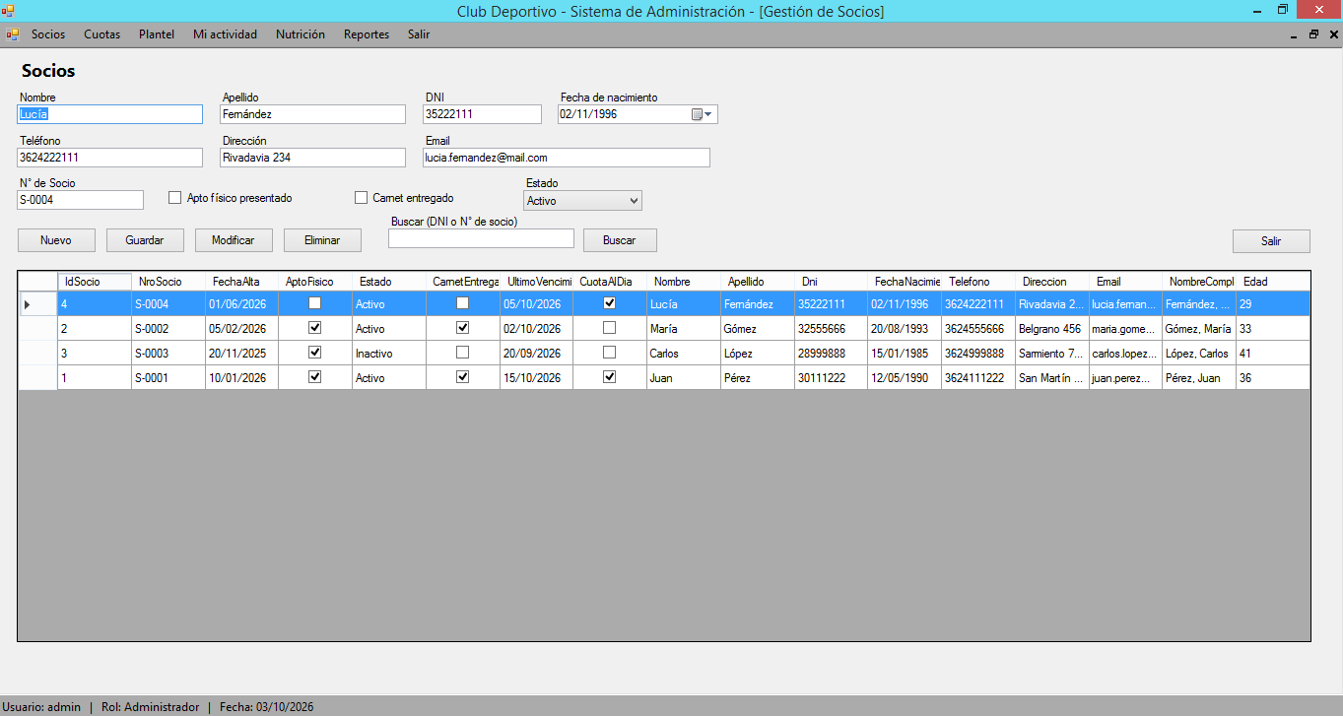Viewport: 1343px width, 716px height.
Task: Click the Buscar button
Action: click(620, 240)
